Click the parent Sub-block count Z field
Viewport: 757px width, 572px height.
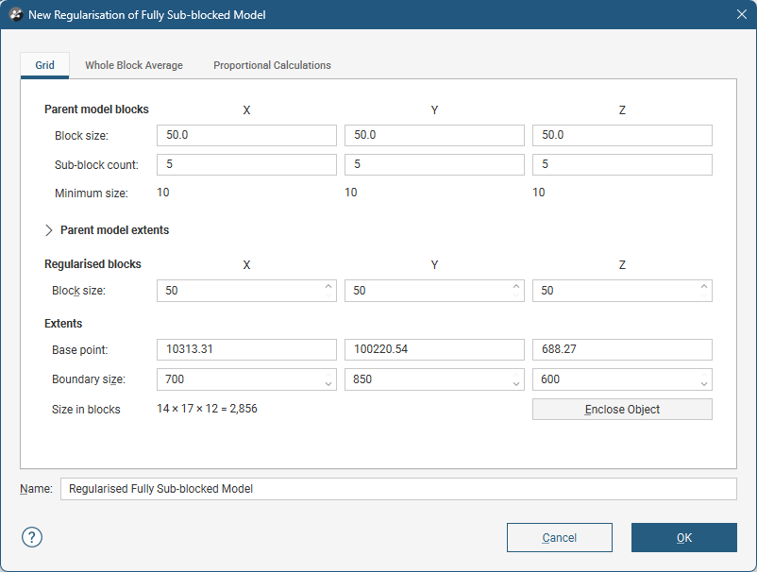click(x=621, y=164)
